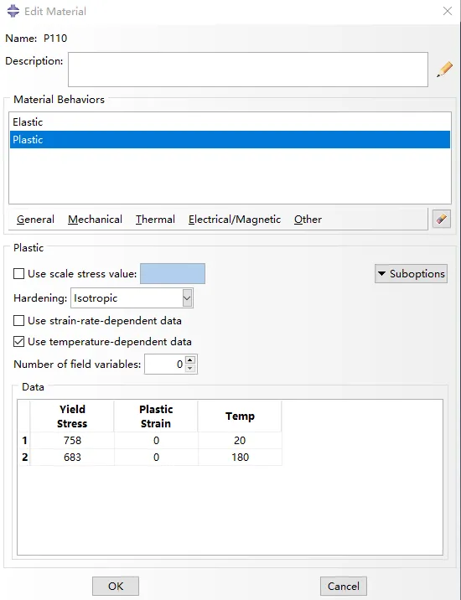Select Plastic in Material Behaviors list

coord(230,140)
